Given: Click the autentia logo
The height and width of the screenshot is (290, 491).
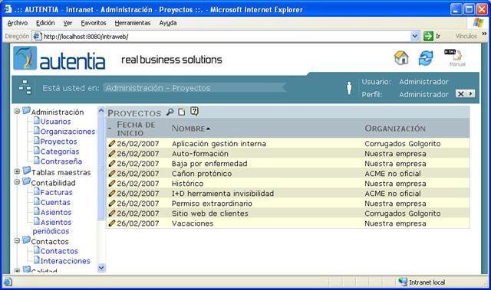Looking at the screenshot, I should [59, 58].
